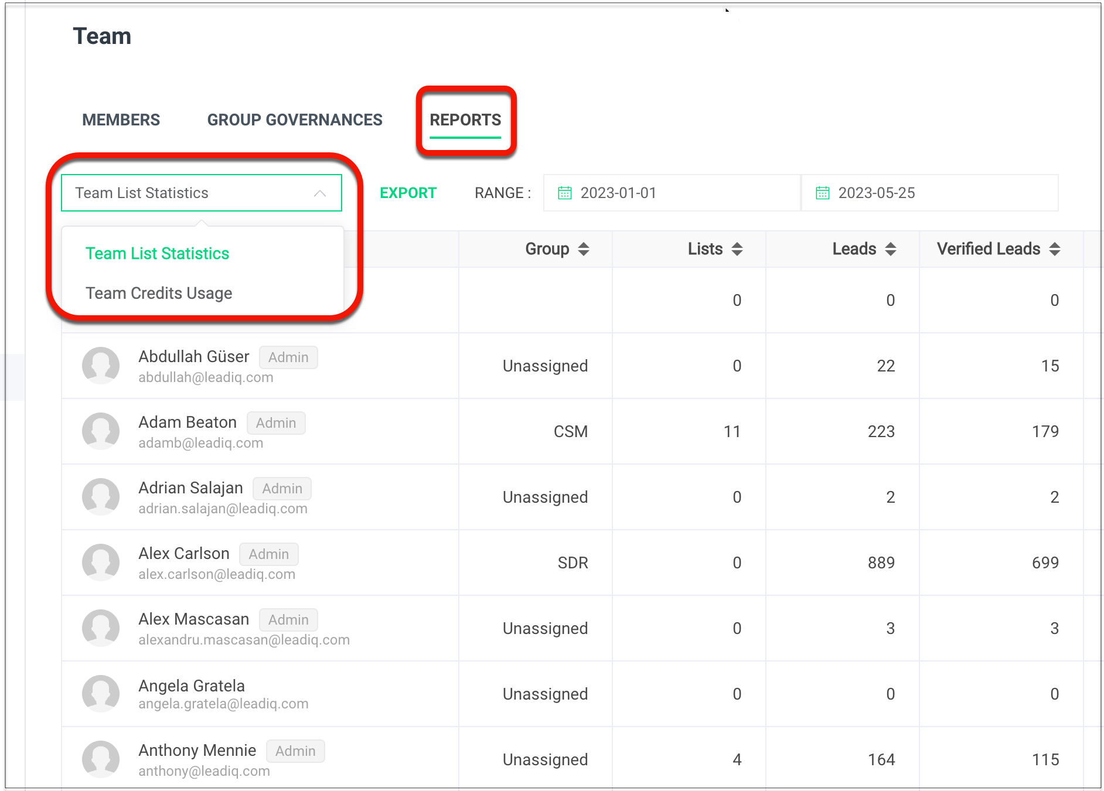1104x791 pixels.
Task: Edit the range start date 2023-01-01
Action: pyautogui.click(x=618, y=193)
